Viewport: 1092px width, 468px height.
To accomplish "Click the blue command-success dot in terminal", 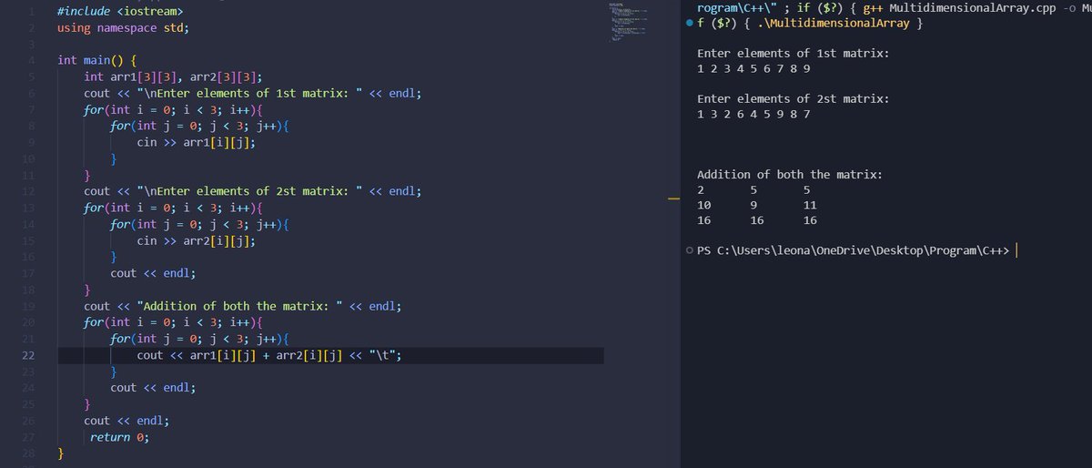I will (689, 24).
